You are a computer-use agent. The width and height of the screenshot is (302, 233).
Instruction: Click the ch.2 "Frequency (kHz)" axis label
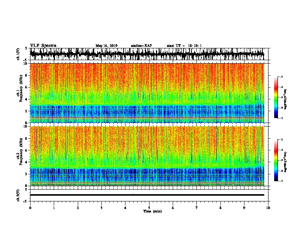tap(21, 152)
